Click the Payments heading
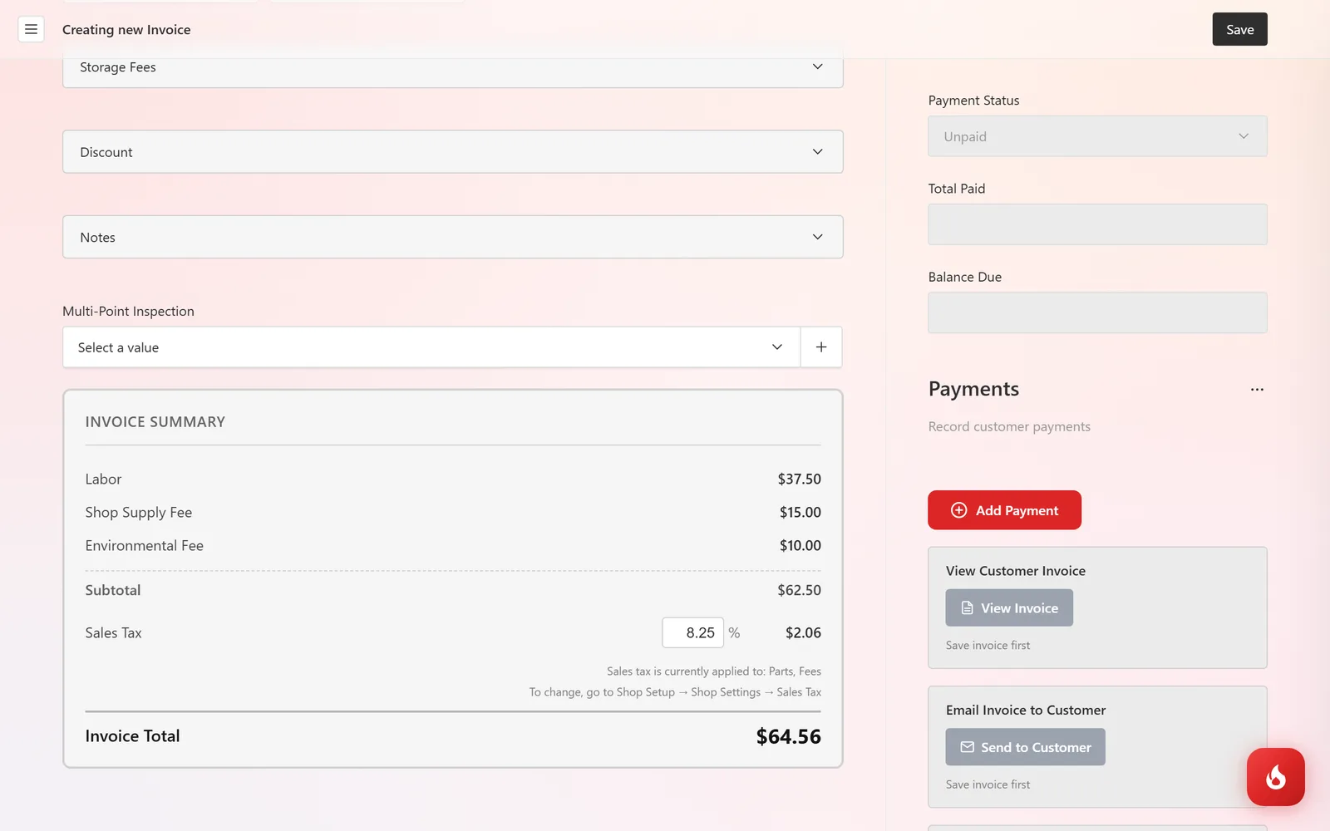This screenshot has width=1330, height=831. (x=973, y=389)
